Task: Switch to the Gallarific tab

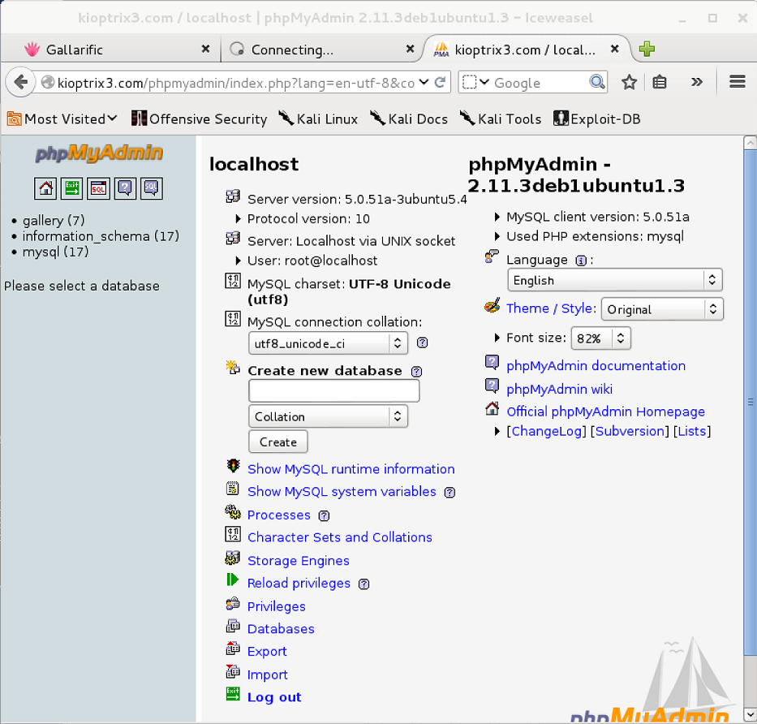Action: (x=111, y=50)
